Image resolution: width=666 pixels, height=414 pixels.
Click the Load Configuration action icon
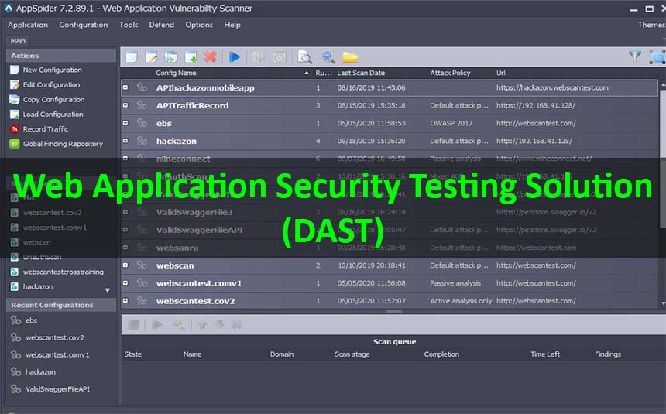15,115
